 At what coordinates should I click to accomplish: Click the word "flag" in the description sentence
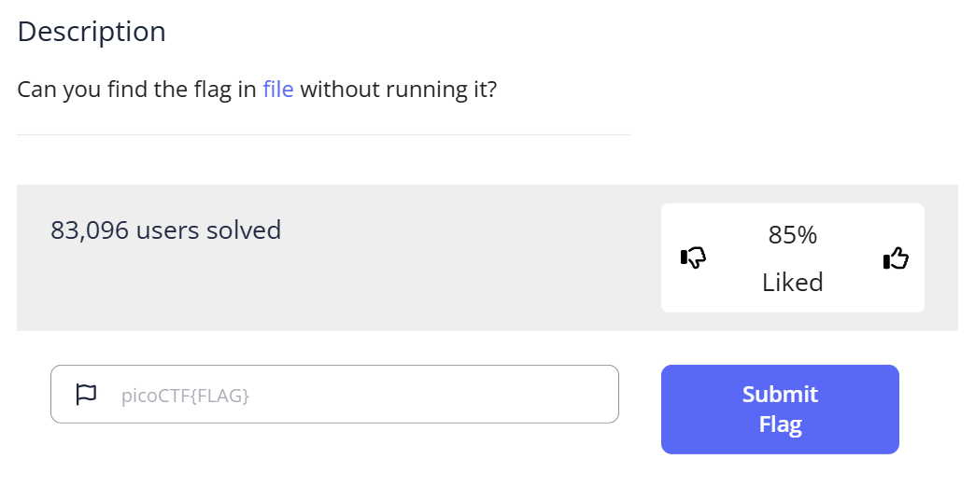pyautogui.click(x=211, y=90)
